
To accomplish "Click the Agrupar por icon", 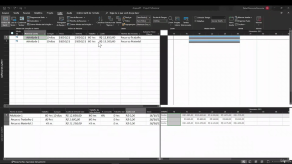I will click(x=124, y=24).
